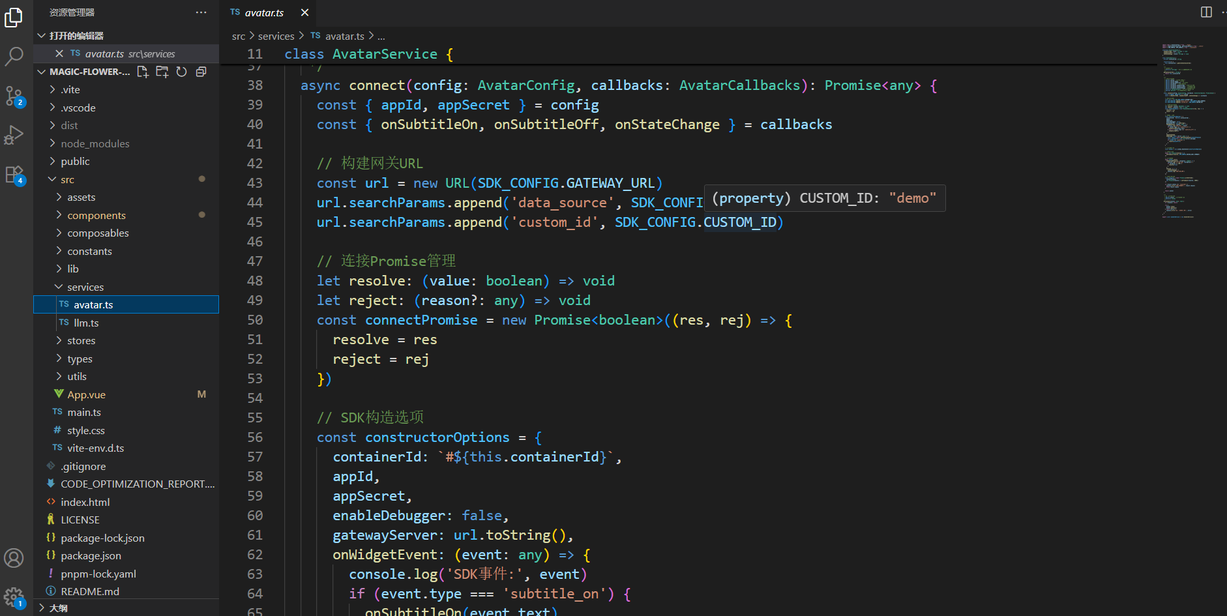Expand the composables folder

point(126,233)
